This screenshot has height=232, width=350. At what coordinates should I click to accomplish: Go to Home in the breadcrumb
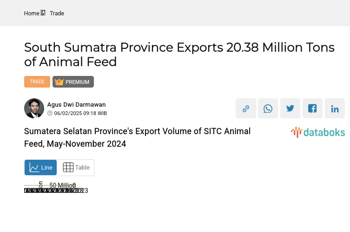pos(32,14)
